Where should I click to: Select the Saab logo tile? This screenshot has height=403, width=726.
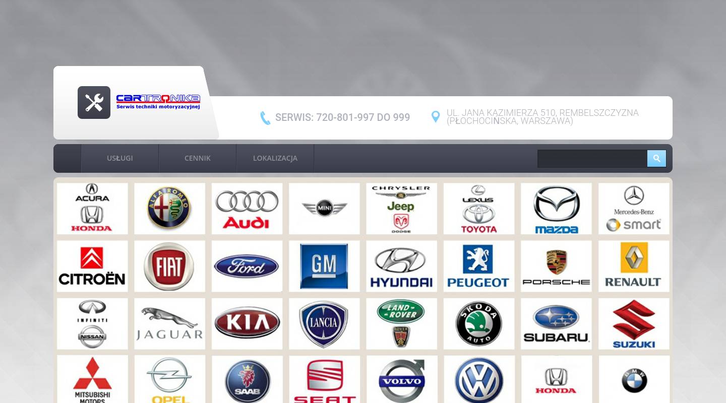point(247,379)
